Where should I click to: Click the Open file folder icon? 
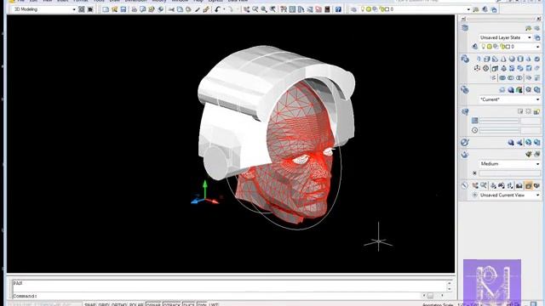(x=114, y=9)
